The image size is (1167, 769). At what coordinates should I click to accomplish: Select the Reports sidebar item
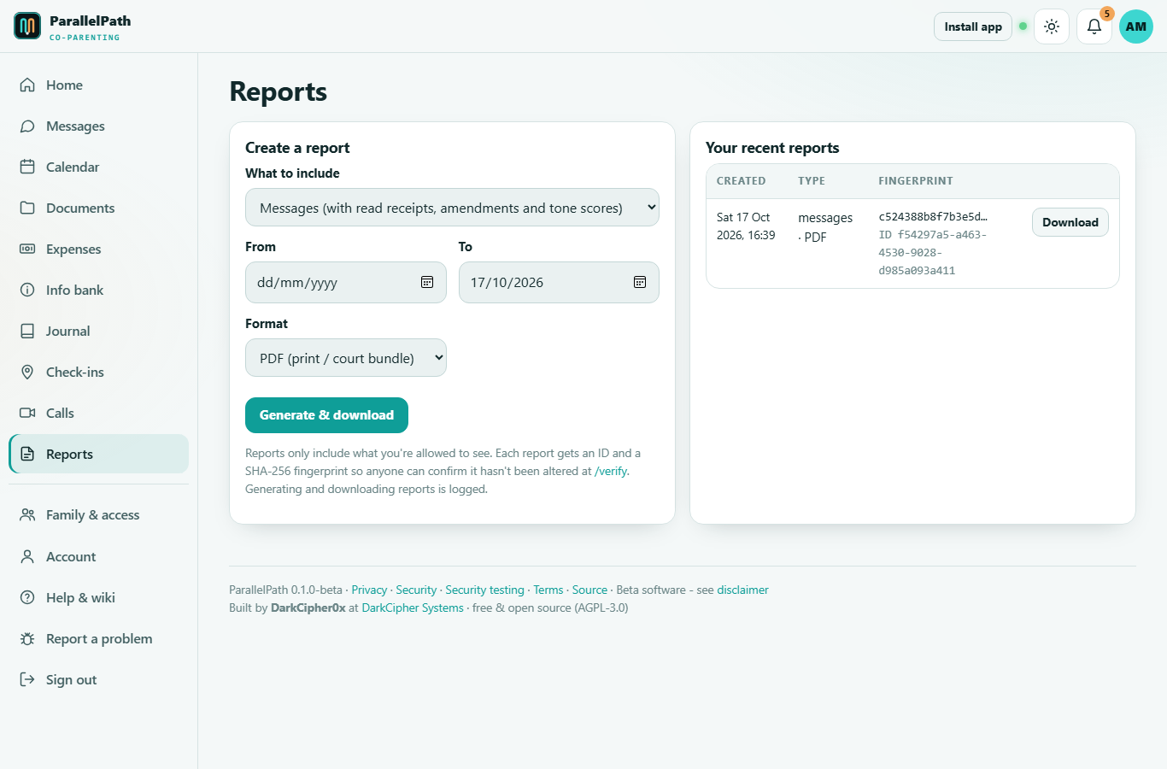(99, 454)
